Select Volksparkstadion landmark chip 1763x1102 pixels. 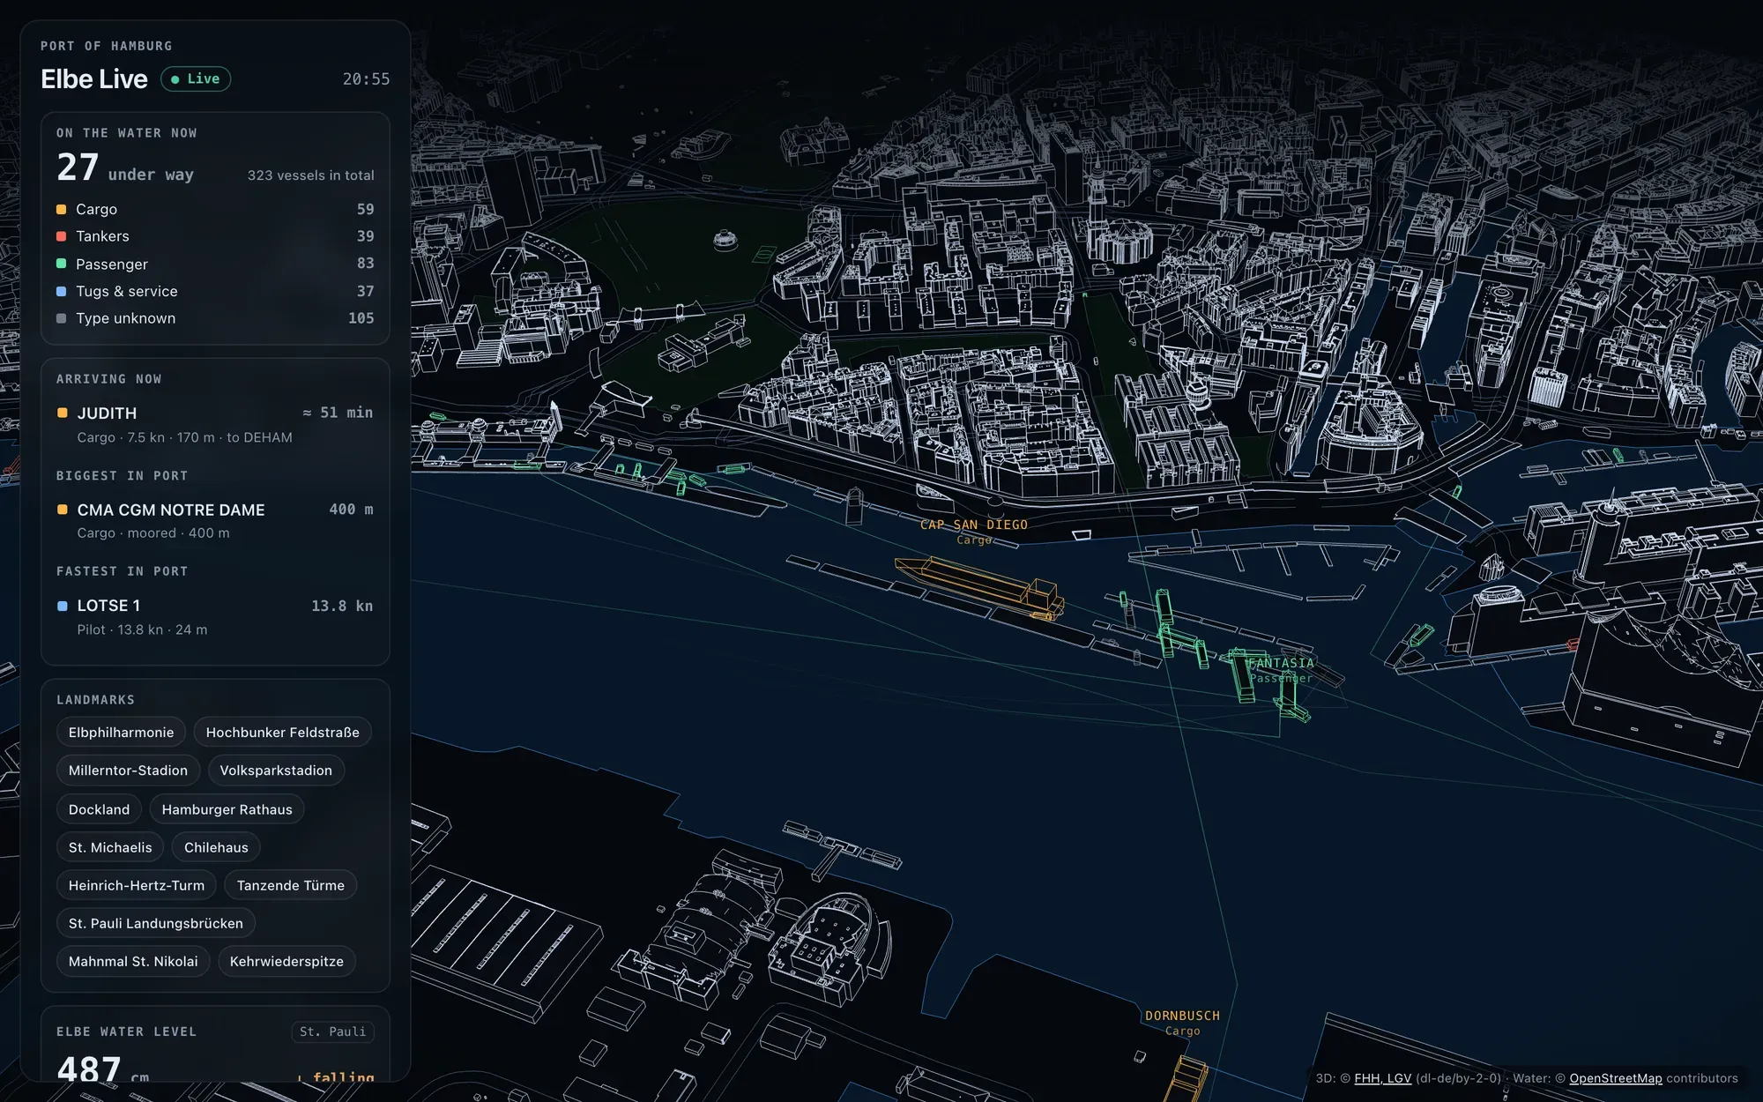[276, 771]
